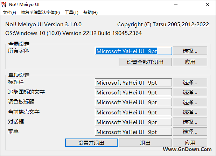Click the 对话框 label

pos(16,122)
